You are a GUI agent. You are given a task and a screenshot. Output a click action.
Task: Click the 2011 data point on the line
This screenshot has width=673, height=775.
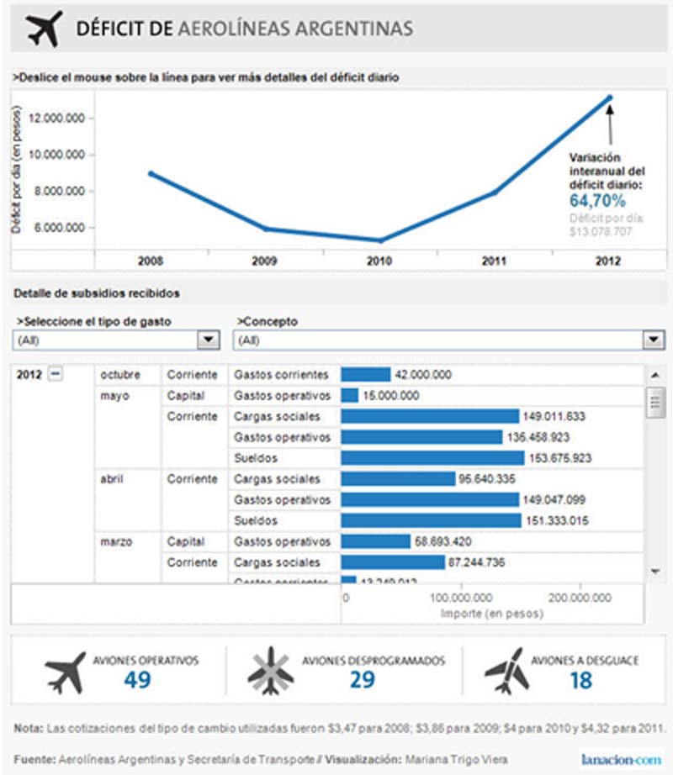(495, 192)
